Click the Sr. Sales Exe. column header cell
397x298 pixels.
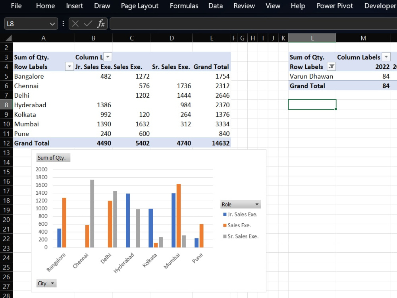pos(172,67)
